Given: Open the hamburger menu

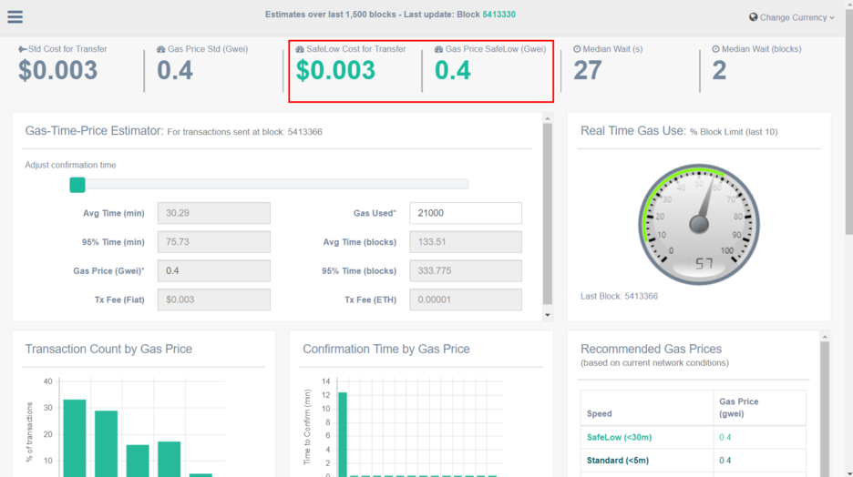Looking at the screenshot, I should (15, 17).
